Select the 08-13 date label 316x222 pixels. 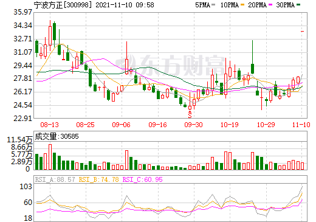[x=50, y=125]
